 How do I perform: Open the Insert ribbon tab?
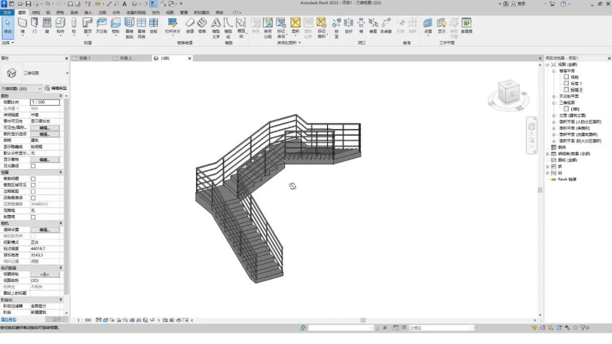coord(88,12)
